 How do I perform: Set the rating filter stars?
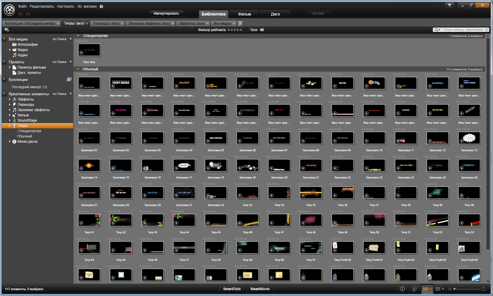(x=235, y=30)
